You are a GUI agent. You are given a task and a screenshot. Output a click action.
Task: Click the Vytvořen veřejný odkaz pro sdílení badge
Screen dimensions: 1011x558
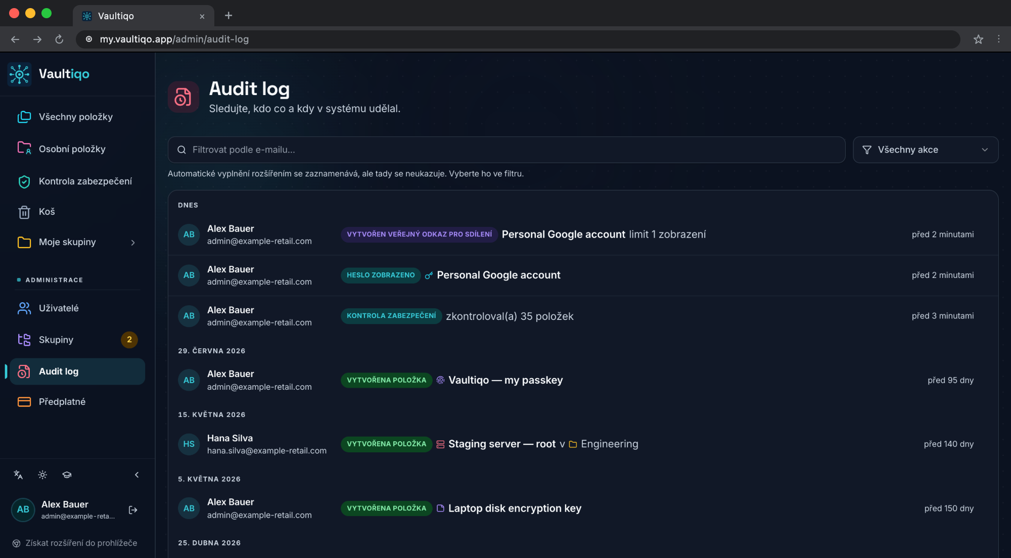pyautogui.click(x=420, y=235)
